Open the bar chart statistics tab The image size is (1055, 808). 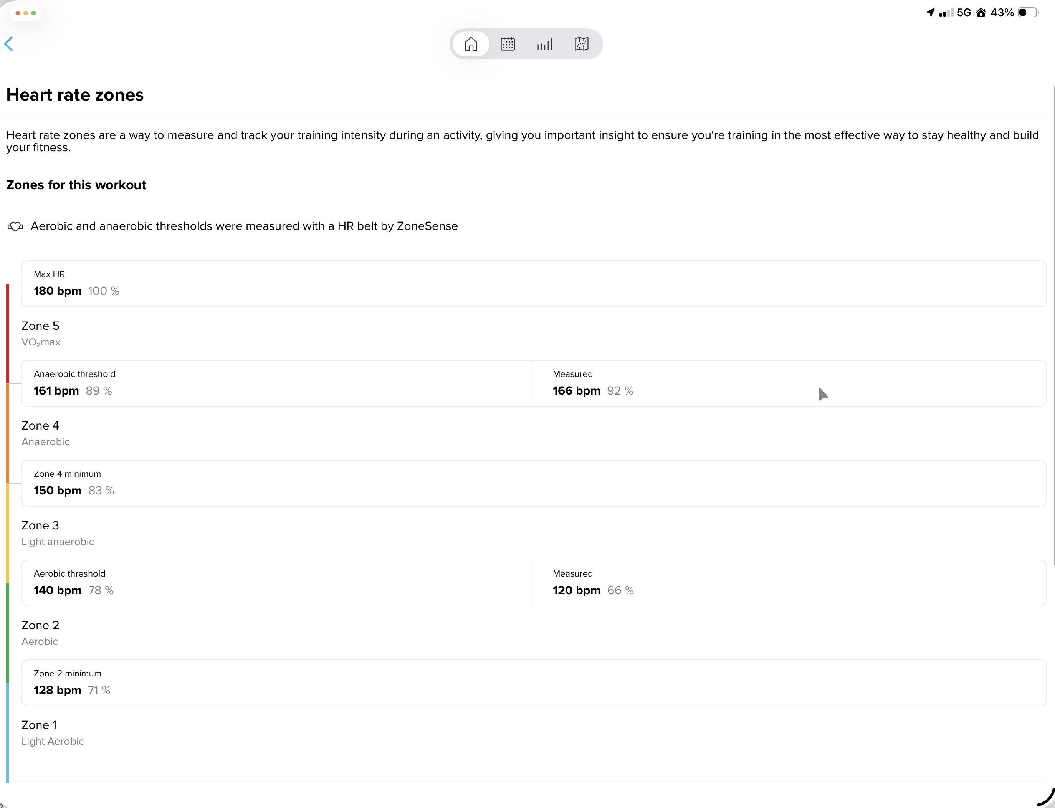(x=544, y=44)
